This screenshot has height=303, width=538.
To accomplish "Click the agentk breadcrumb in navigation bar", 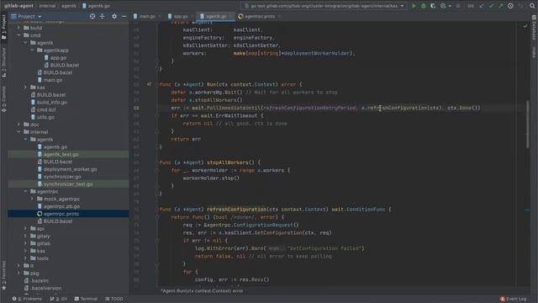I will tap(69, 6).
